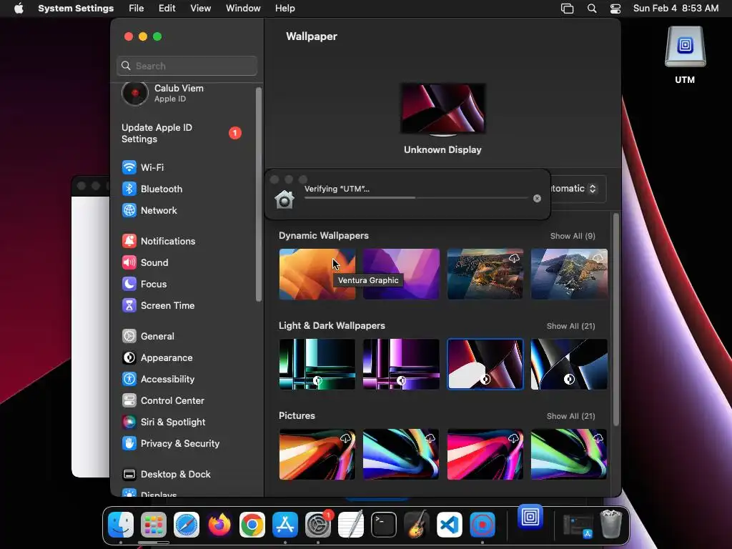Click the wallpaper list vertical scrollbar
Image resolution: width=732 pixels, height=549 pixels.
(x=615, y=320)
